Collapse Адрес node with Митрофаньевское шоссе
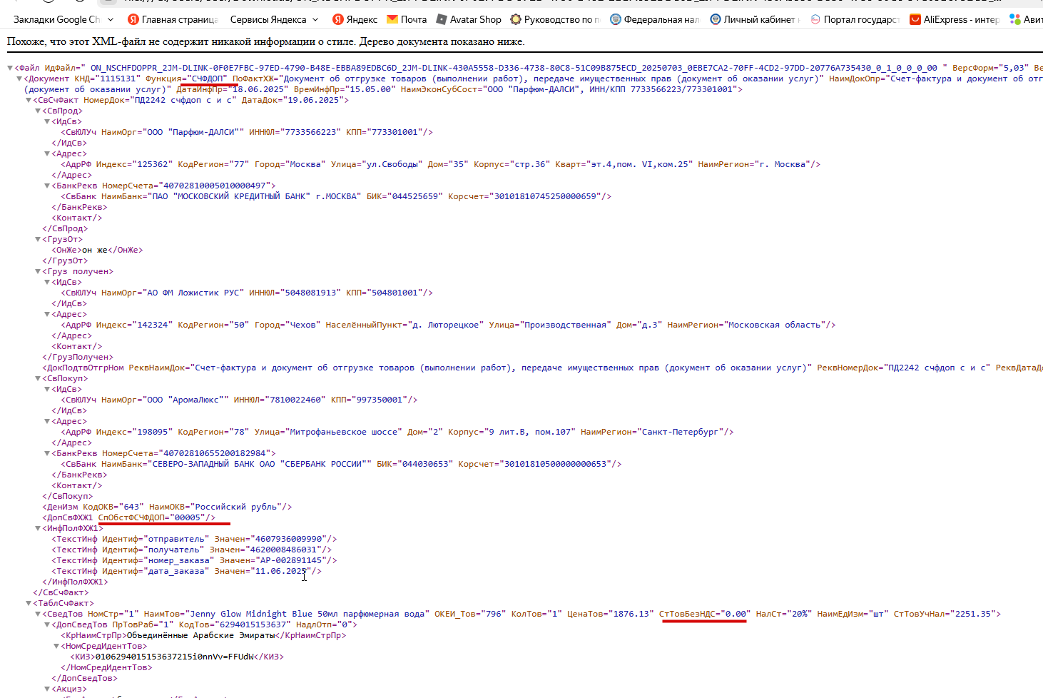 [x=48, y=422]
